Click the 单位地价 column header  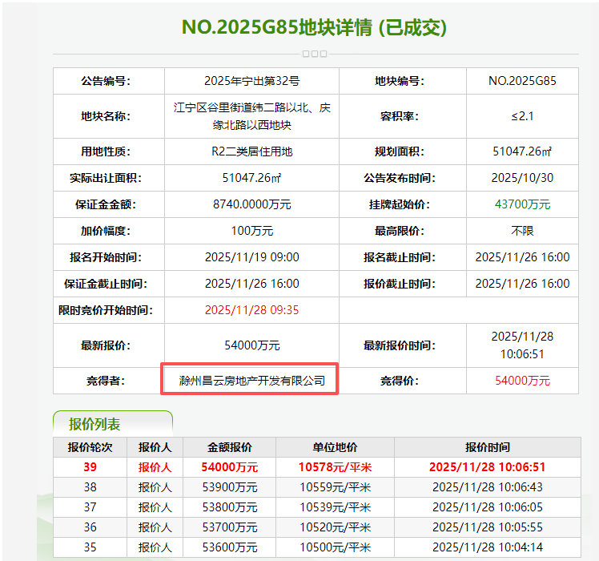(x=335, y=447)
